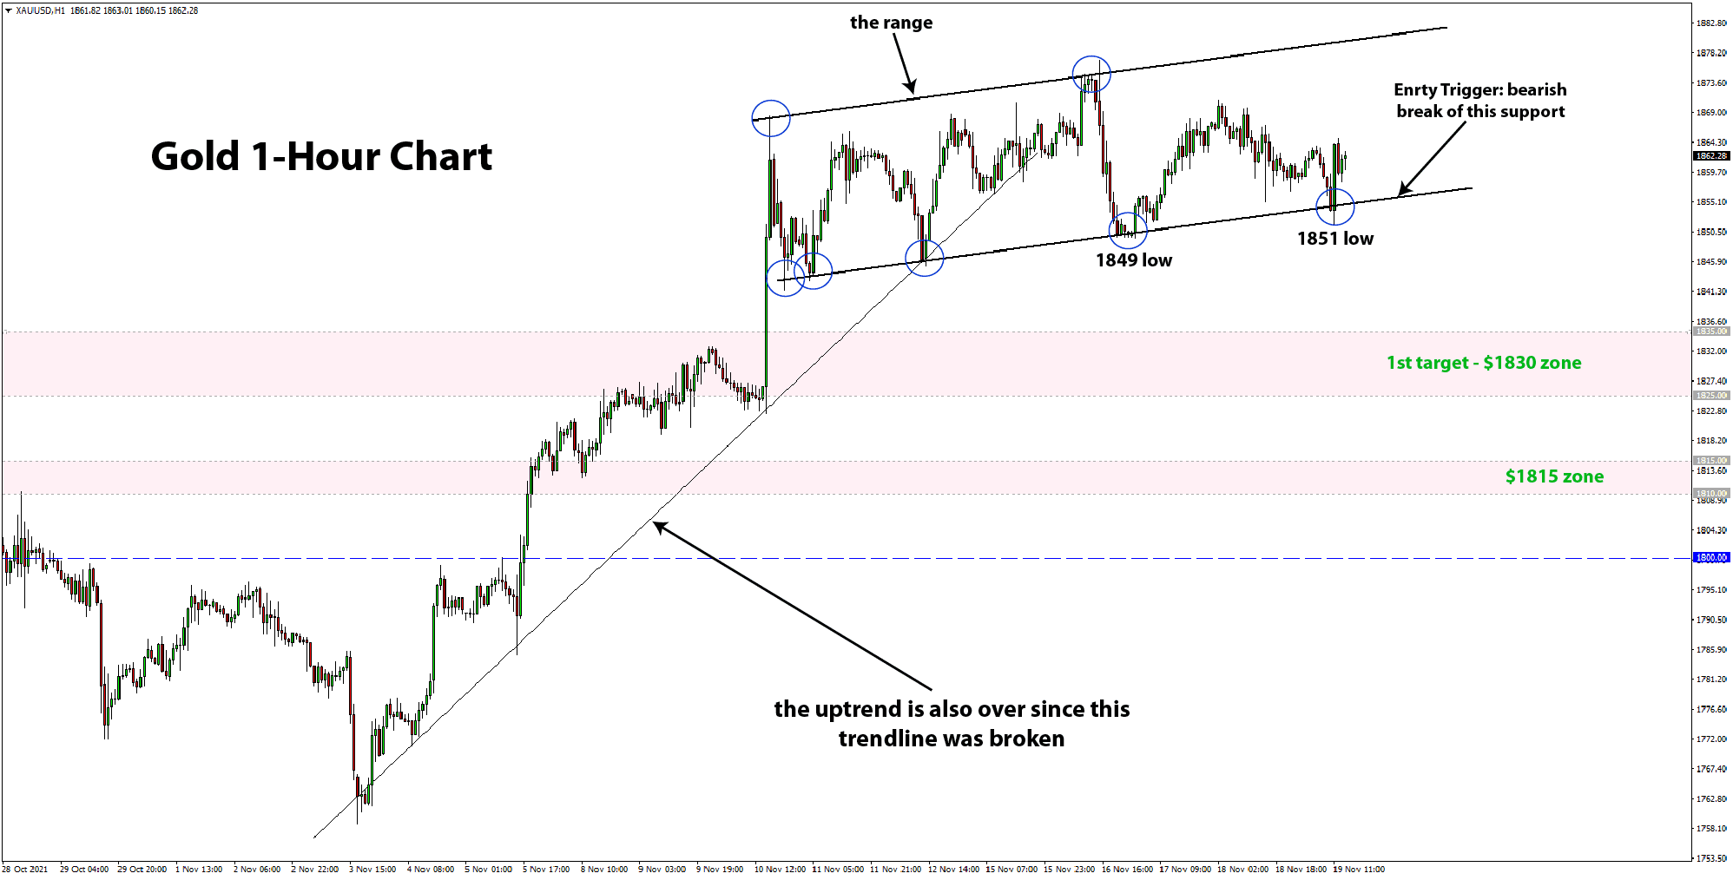Click the current price tag 1862.28
Viewport: 1733px width, 880px height.
1711,156
